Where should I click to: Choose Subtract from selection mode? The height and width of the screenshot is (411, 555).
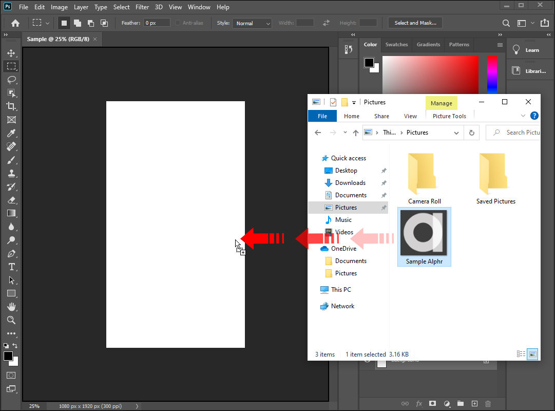[91, 23]
